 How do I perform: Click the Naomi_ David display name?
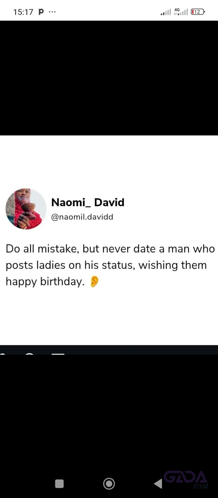88,202
